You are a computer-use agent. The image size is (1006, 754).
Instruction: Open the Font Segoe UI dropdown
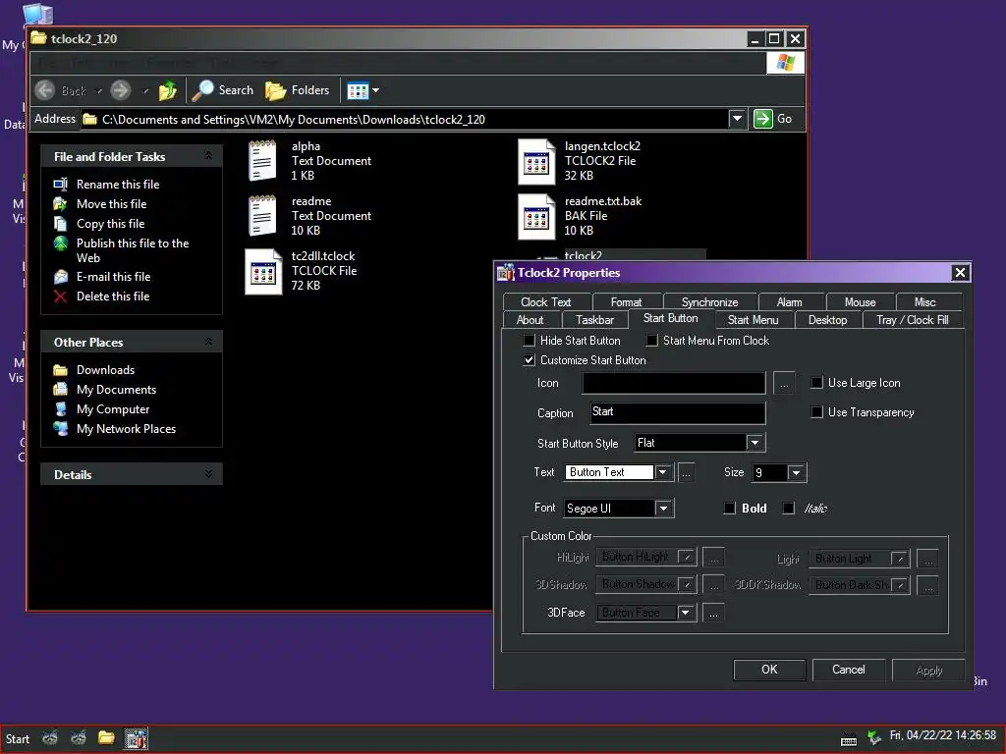point(663,508)
